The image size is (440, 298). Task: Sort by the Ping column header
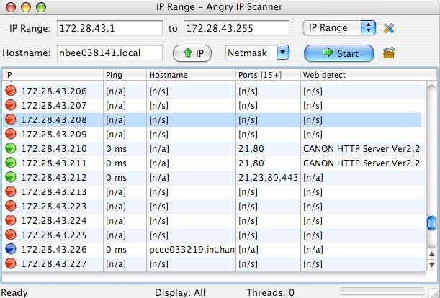[124, 74]
